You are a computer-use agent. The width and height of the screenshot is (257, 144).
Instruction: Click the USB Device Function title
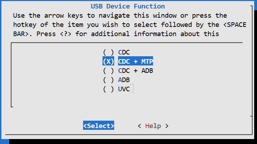click(128, 6)
